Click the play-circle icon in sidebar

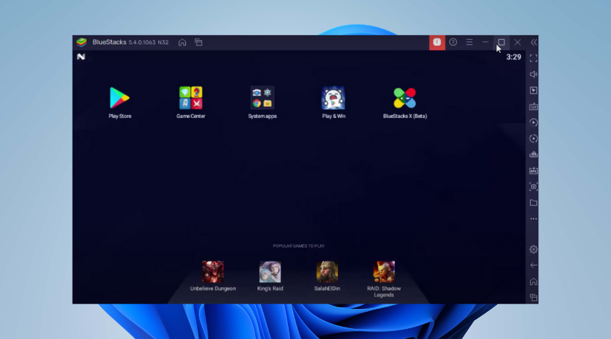[x=534, y=123]
